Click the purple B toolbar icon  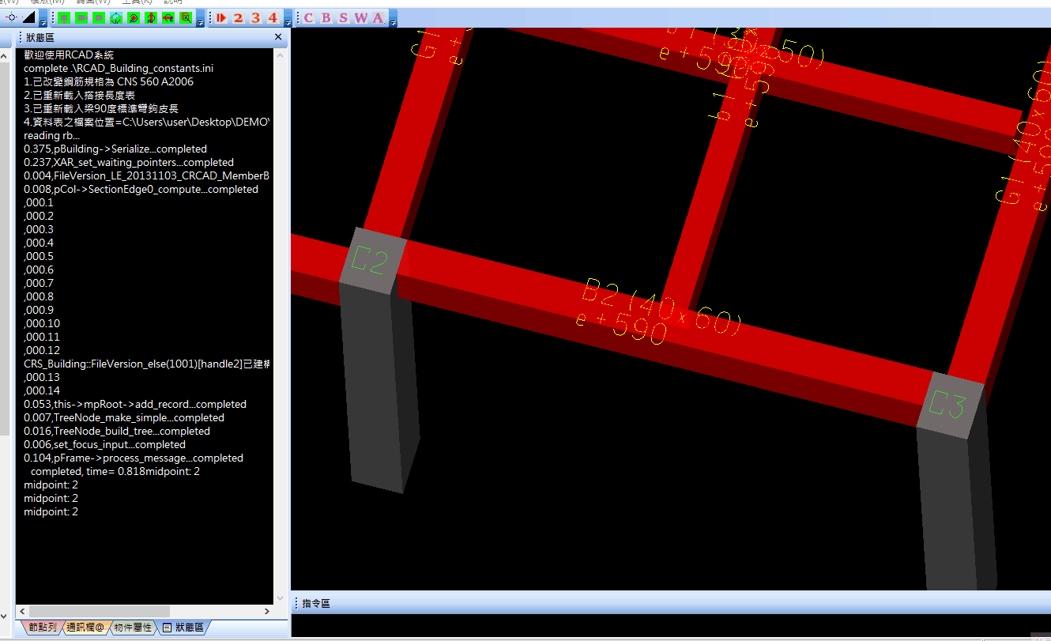(326, 17)
